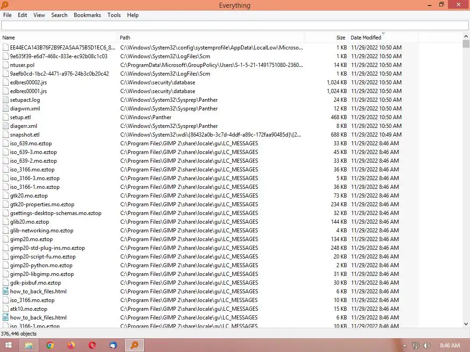This screenshot has width=470, height=352.
Task: Click the 8:46 AM taskbar clock
Action: click(450, 346)
